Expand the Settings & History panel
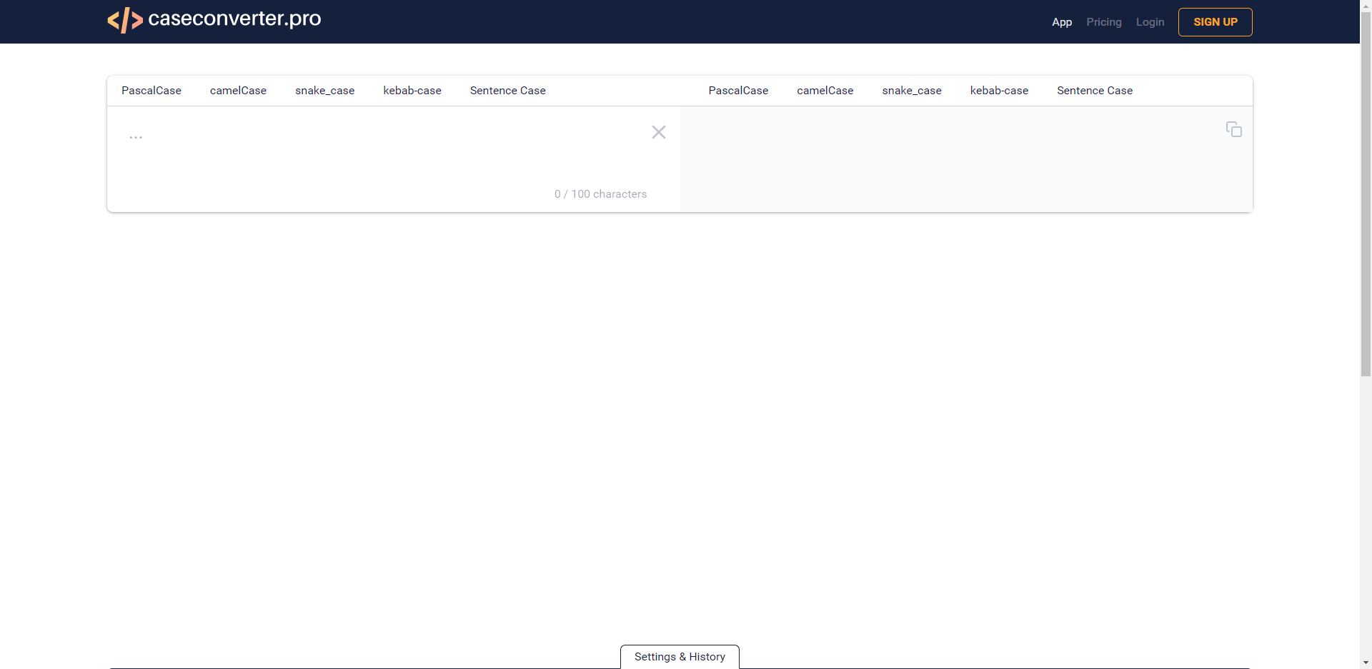 pos(680,657)
